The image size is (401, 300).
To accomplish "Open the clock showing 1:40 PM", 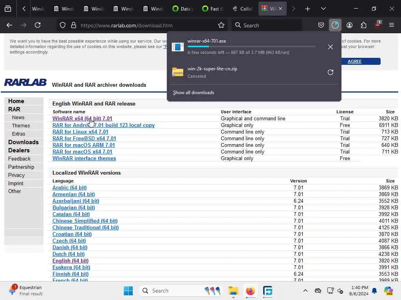I will (x=359, y=291).
